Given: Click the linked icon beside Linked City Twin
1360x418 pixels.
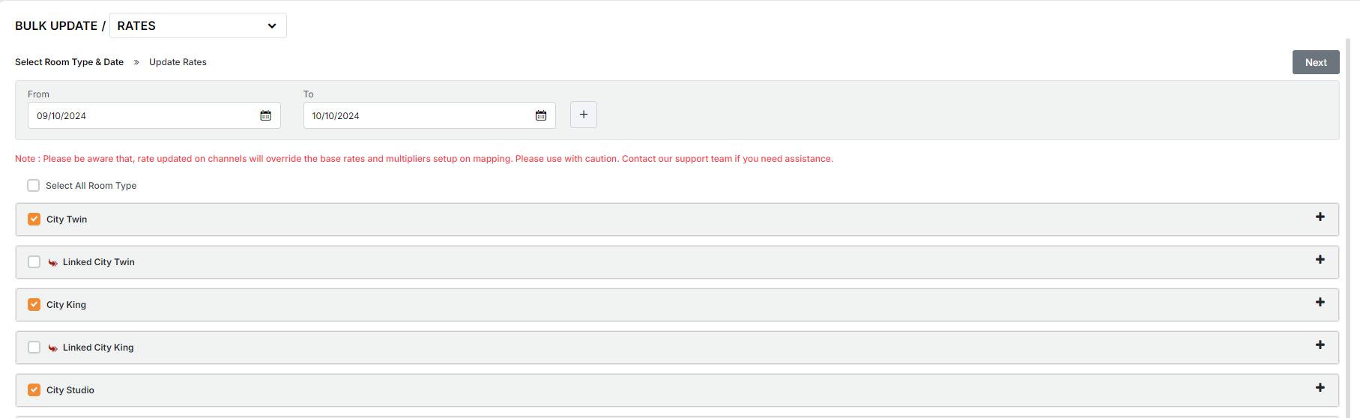Looking at the screenshot, I should (53, 262).
